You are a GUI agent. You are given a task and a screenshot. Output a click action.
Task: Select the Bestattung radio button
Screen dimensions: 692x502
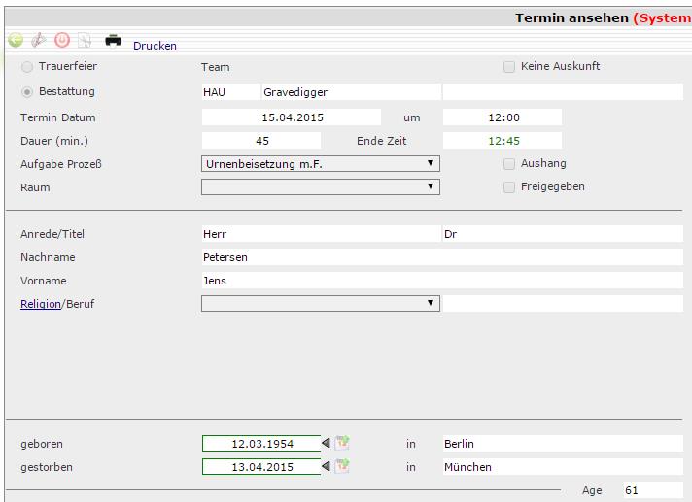27,92
